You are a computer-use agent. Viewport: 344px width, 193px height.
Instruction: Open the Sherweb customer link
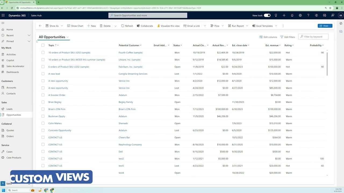click(x=123, y=123)
